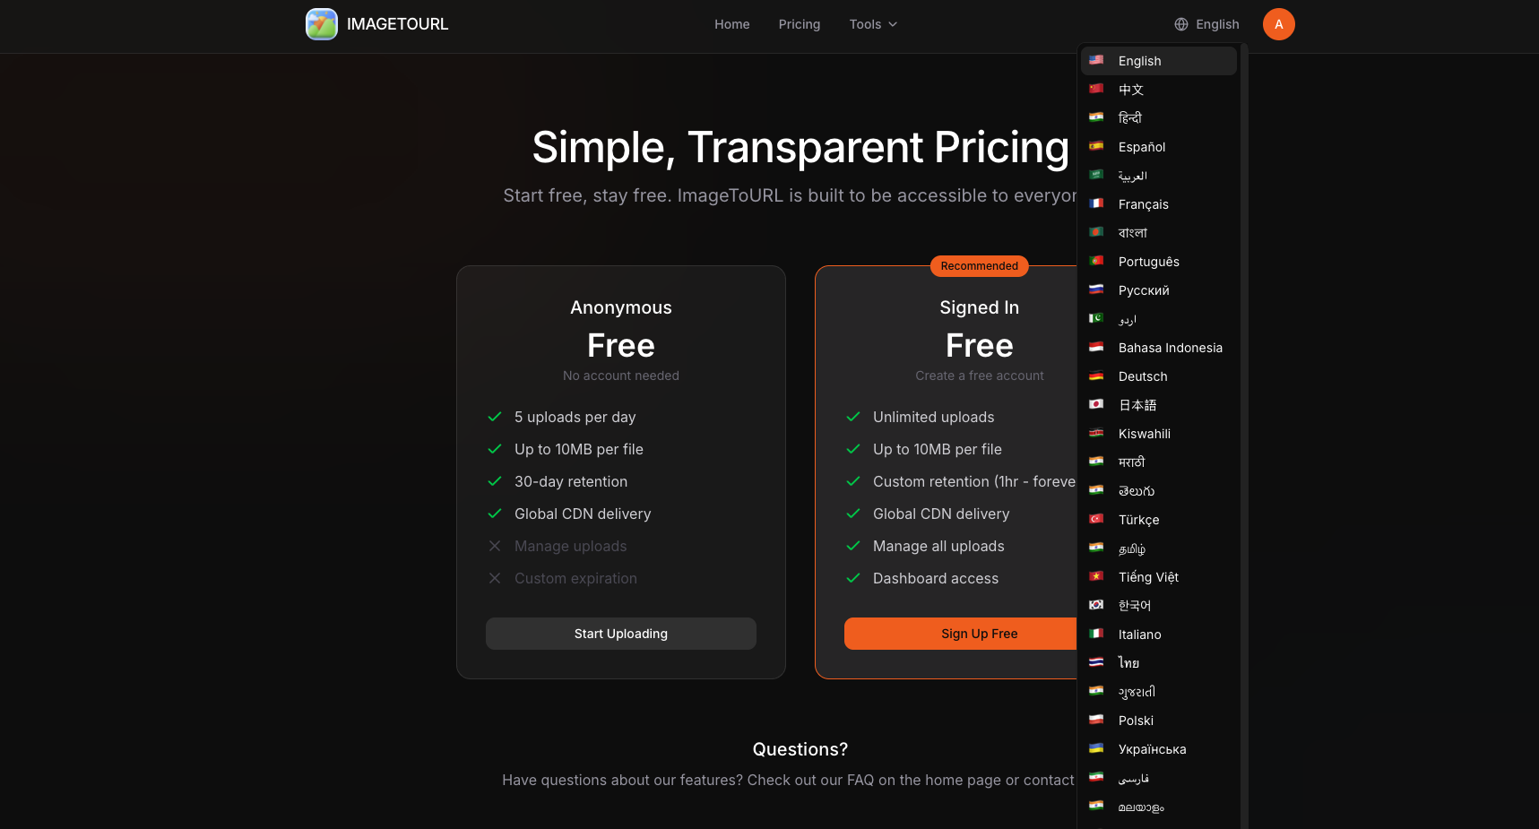Image resolution: width=1539 pixels, height=829 pixels.
Task: Open the orange user avatar
Action: coord(1278,24)
